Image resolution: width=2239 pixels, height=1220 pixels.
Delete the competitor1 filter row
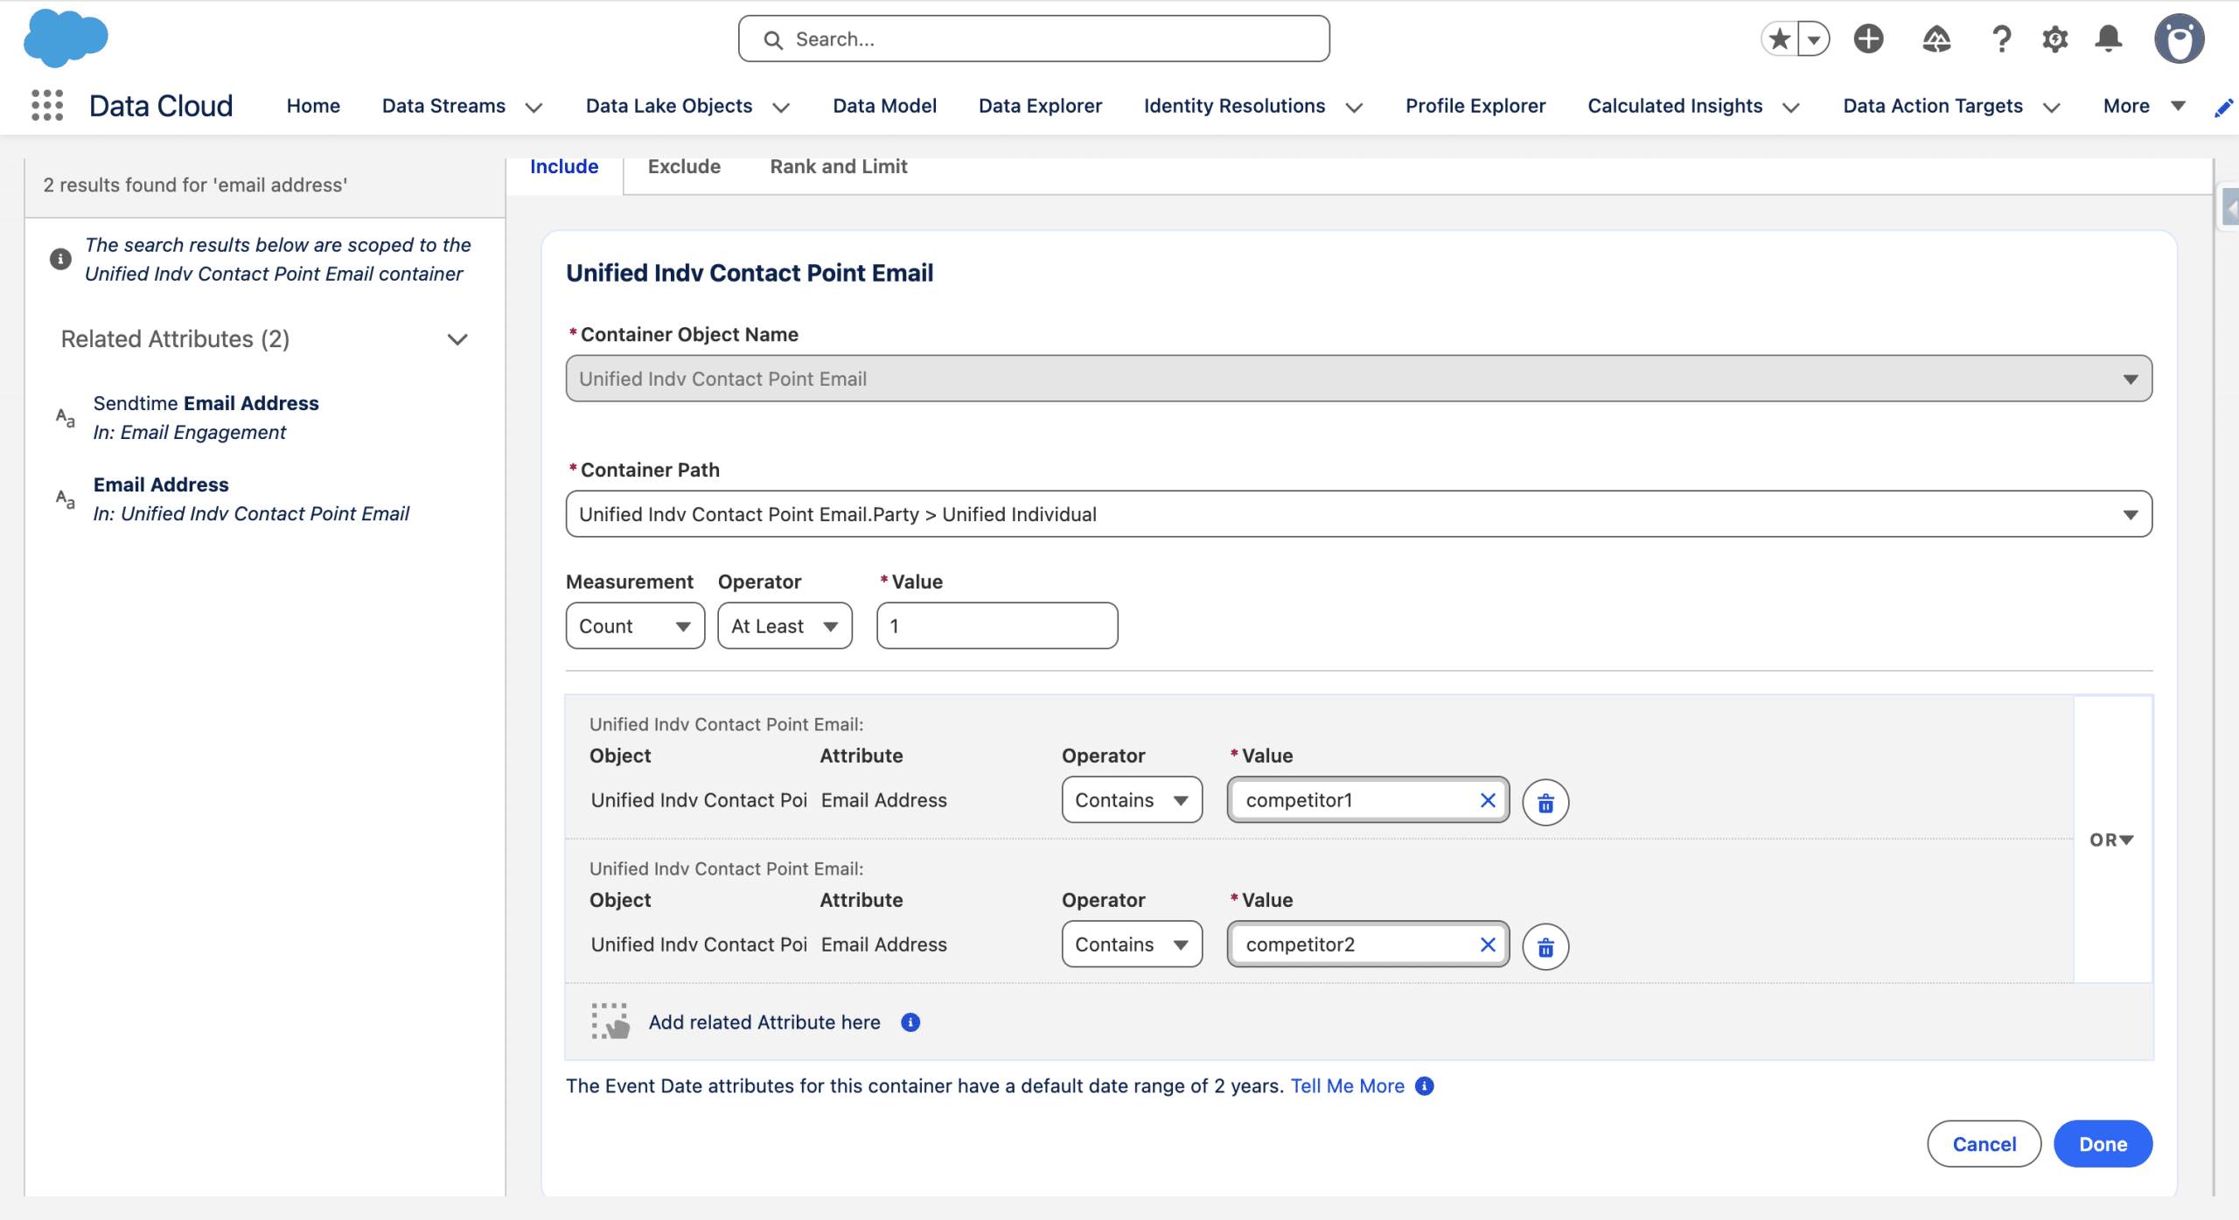(1545, 802)
